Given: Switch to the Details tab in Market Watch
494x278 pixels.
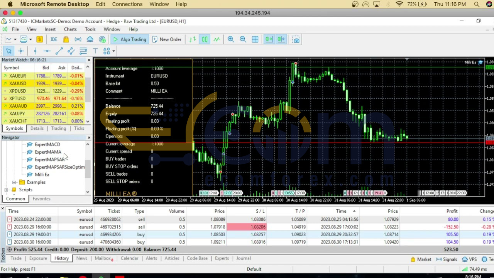Looking at the screenshot, I should (x=37, y=128).
